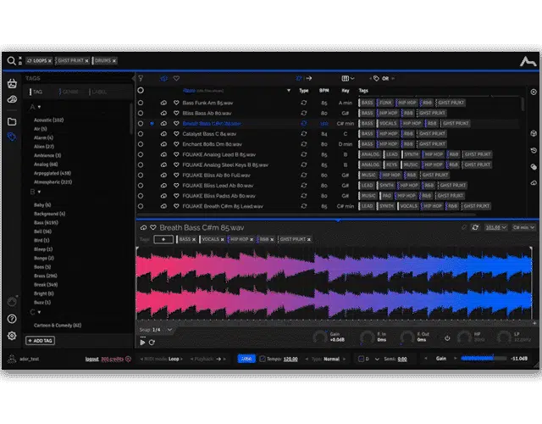Image resolution: width=542 pixels, height=424 pixels.
Task: Click the F. In fade knob
Action: tap(367, 337)
